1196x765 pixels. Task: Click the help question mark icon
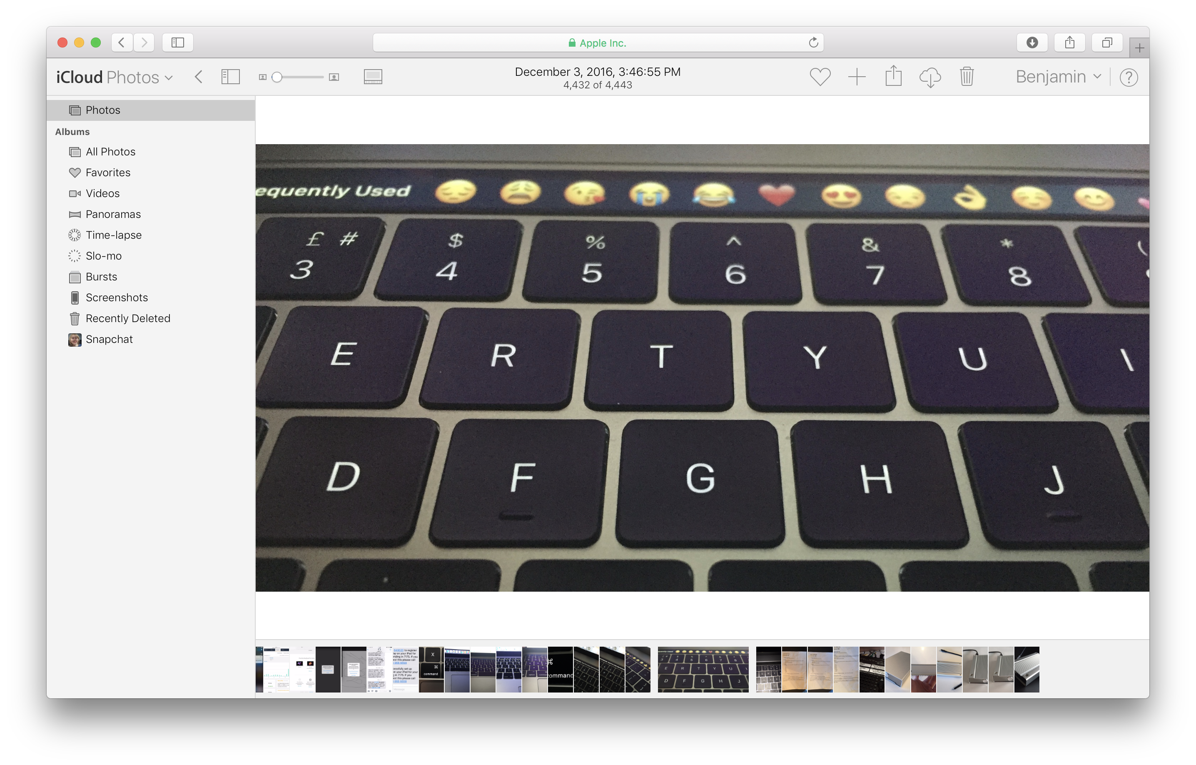[1130, 77]
